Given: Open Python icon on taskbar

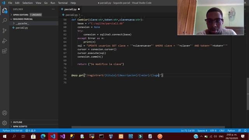Looking at the screenshot, I should (x=72, y=136).
